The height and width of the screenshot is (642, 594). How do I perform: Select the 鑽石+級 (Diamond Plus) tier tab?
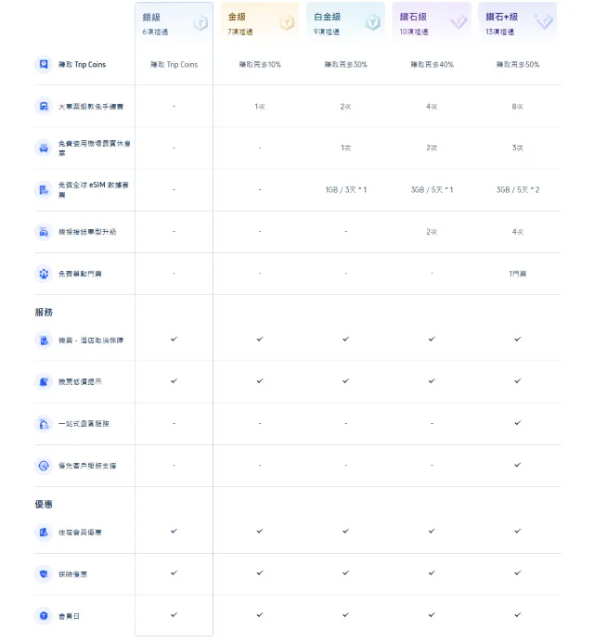click(518, 23)
